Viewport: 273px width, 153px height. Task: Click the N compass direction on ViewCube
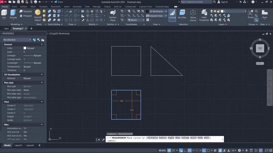(260, 40)
